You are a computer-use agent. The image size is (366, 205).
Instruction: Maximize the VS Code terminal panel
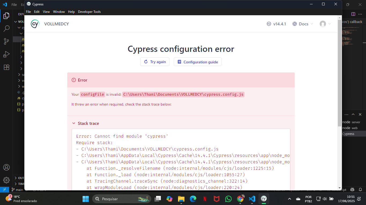point(353,114)
